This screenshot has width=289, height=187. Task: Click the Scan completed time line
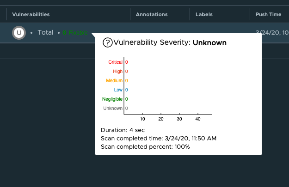[159, 139]
